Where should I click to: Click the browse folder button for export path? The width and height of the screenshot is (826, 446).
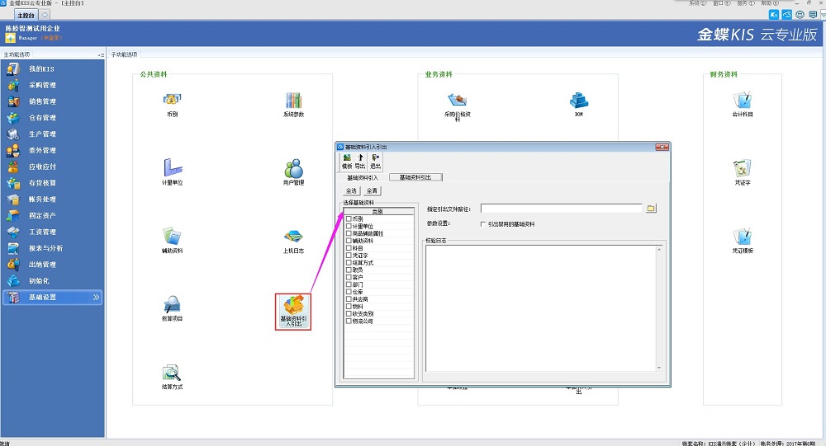pos(651,209)
